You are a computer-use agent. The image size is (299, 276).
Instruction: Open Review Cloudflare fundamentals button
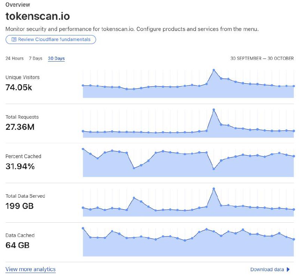coord(51,40)
